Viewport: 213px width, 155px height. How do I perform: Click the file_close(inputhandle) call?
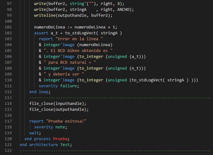coord(58,104)
